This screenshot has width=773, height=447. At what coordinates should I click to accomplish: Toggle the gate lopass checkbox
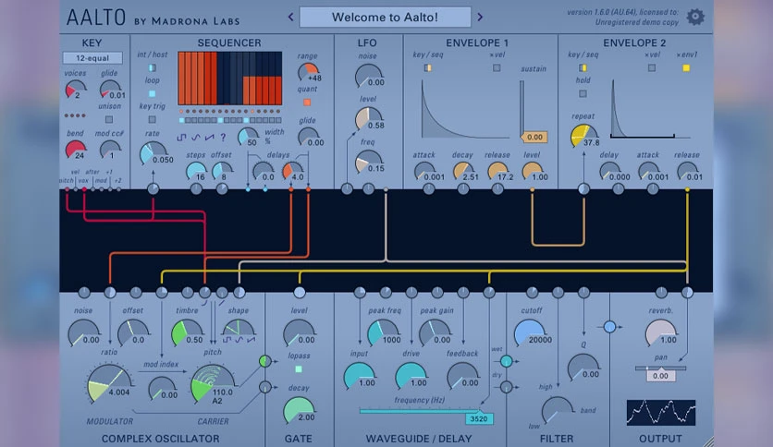(x=299, y=369)
